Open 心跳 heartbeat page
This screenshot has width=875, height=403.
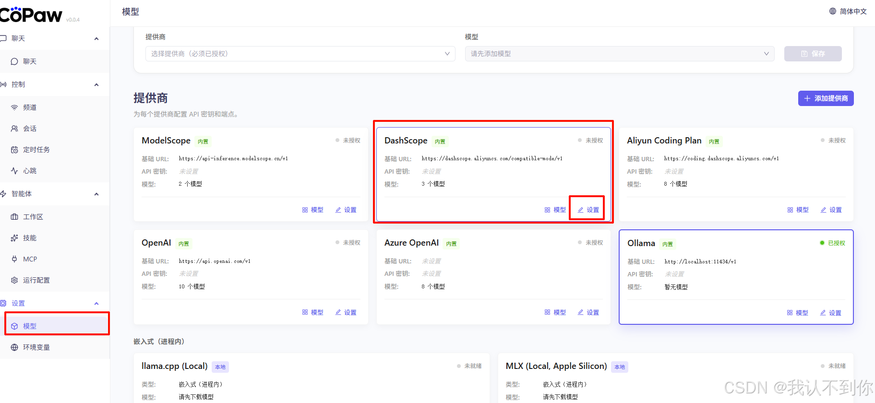55,171
